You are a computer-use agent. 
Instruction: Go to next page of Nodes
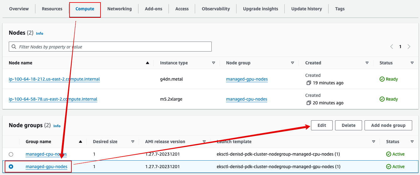click(x=409, y=47)
